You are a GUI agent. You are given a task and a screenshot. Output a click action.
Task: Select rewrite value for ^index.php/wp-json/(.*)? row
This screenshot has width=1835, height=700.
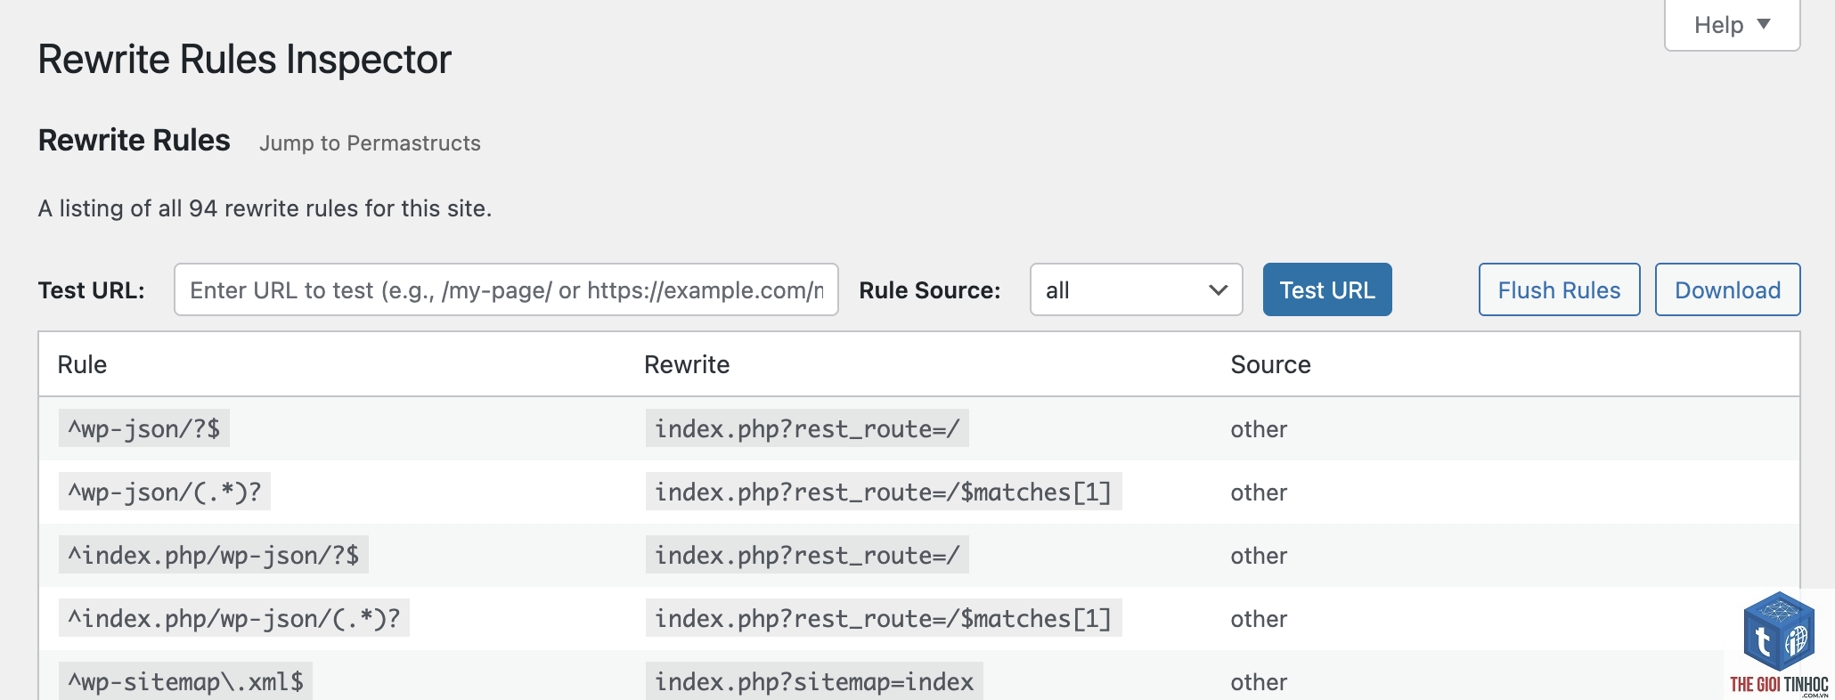click(x=884, y=618)
